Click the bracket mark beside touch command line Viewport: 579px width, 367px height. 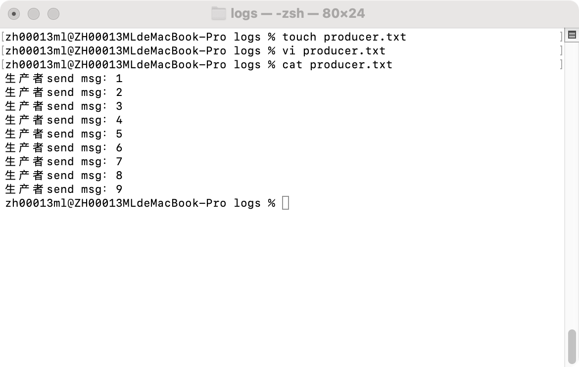(x=561, y=36)
